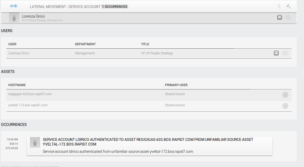Viewport: 304px width, 167px height.
Task: Toggle the watch eye icon in the header user bar
Action: [288, 17]
